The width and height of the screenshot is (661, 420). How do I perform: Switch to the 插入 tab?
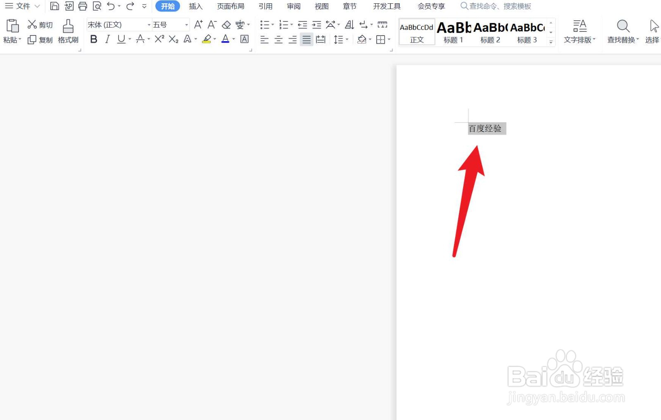[196, 6]
